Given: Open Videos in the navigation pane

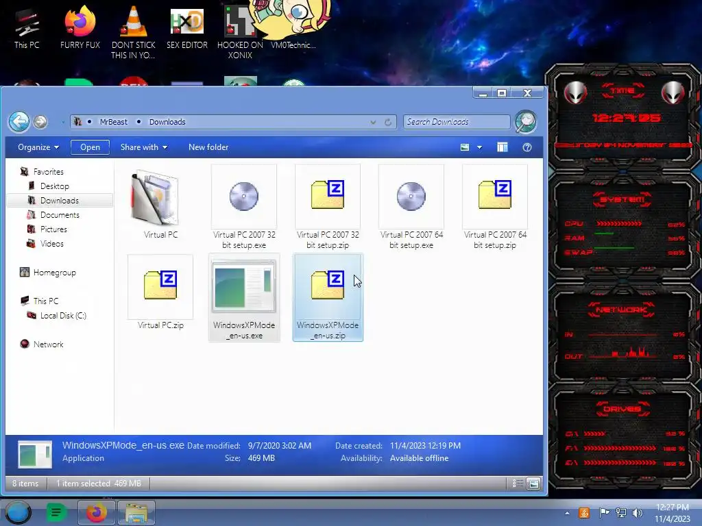Looking at the screenshot, I should [x=52, y=243].
